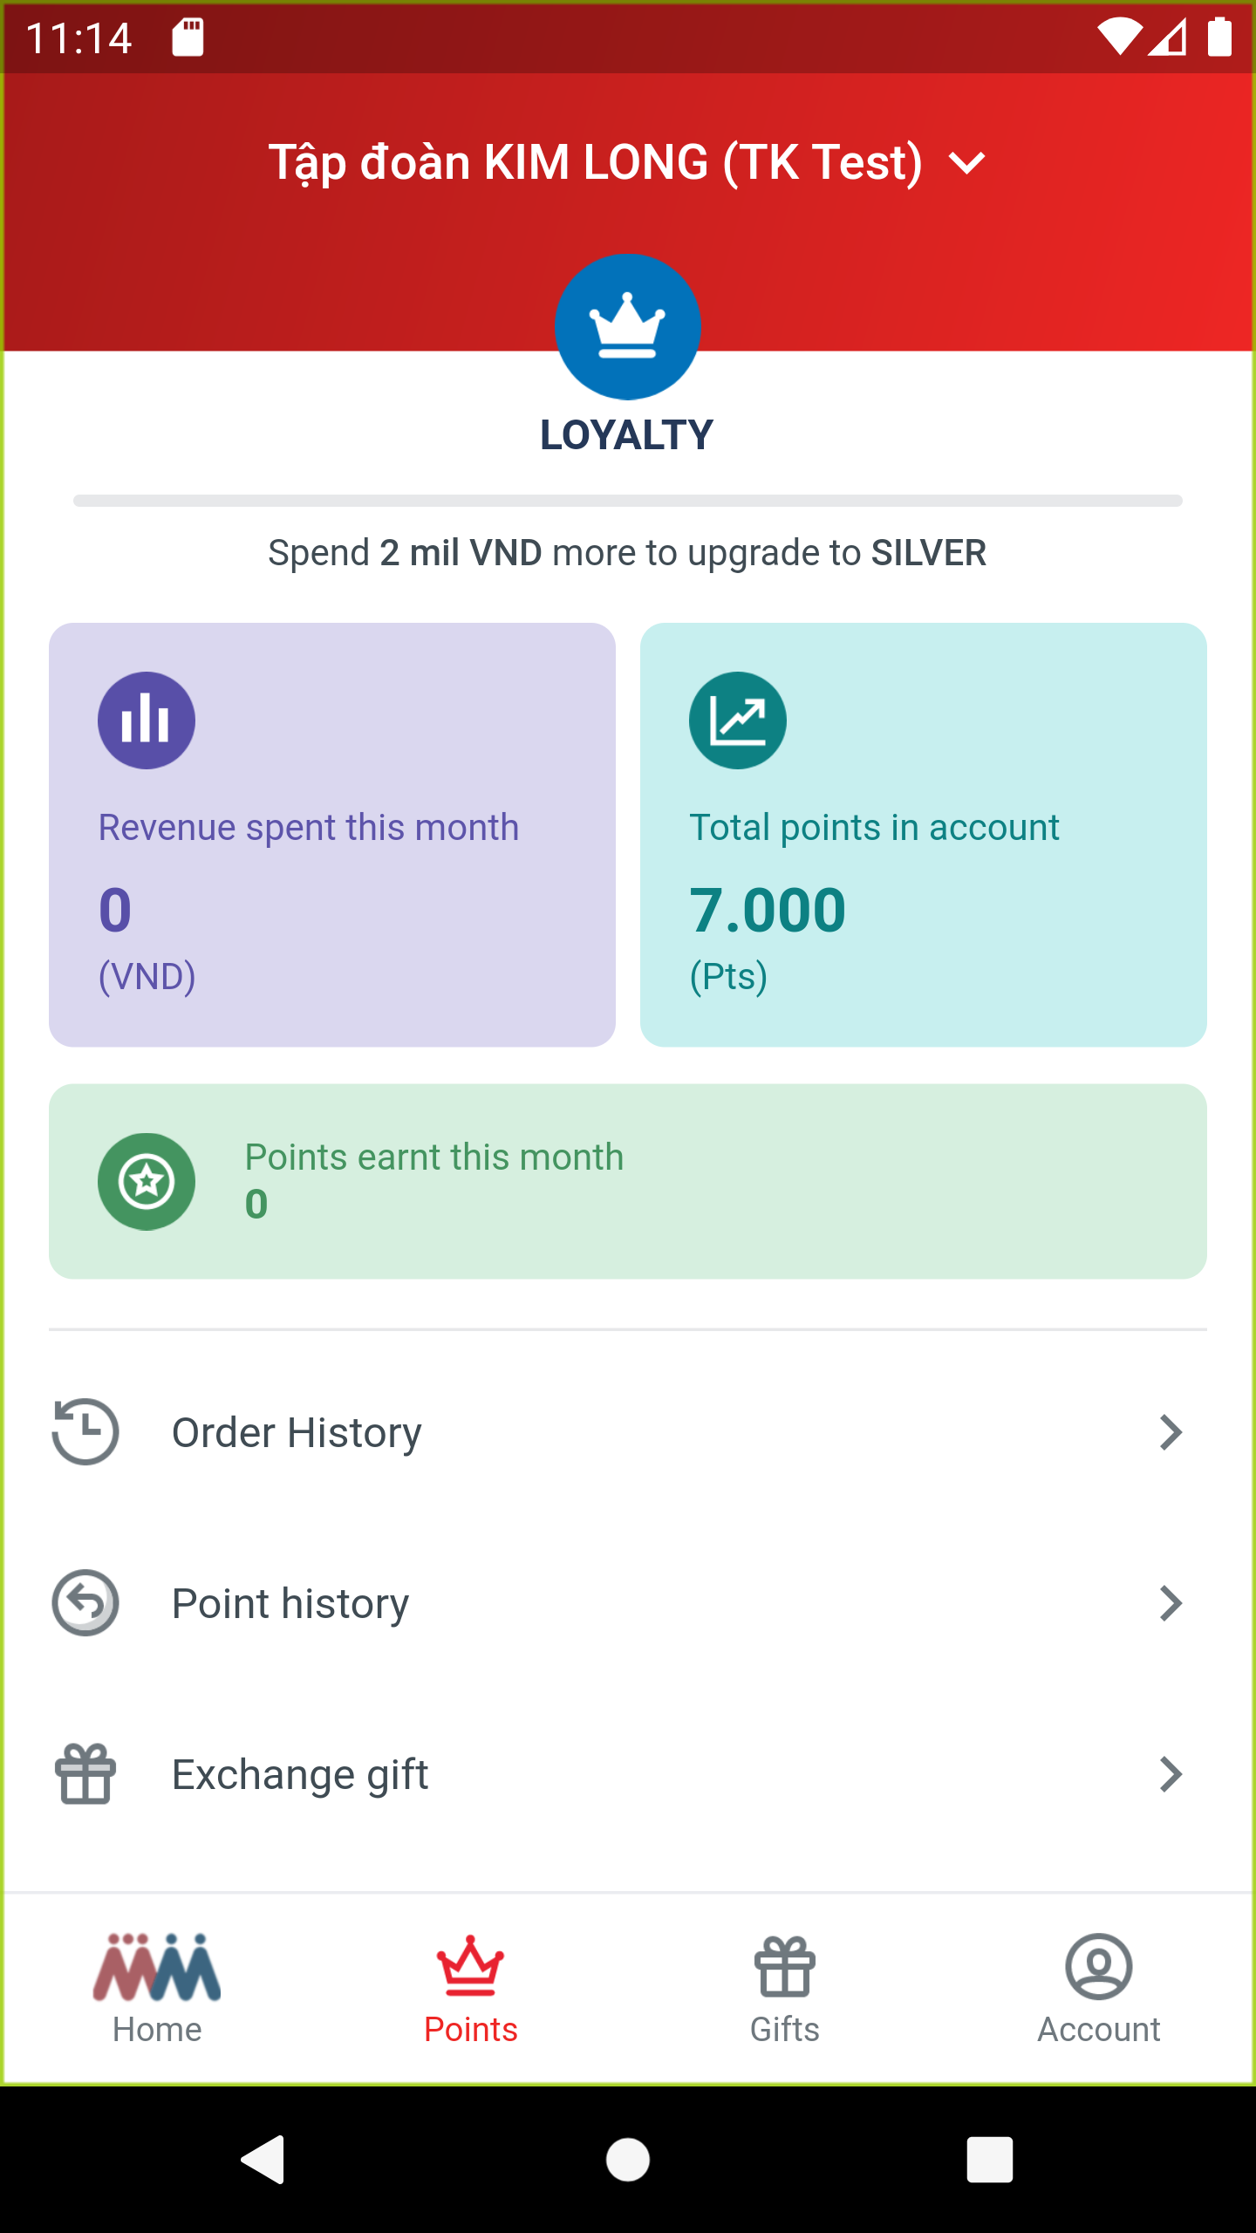Viewport: 1256px width, 2233px height.
Task: Open the Point history text link
Action: pyautogui.click(x=290, y=1603)
